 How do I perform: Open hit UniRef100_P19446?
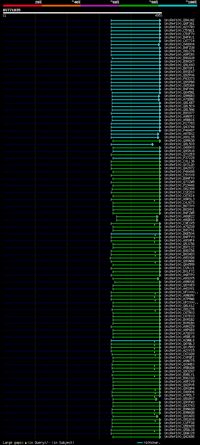(x=179, y=186)
